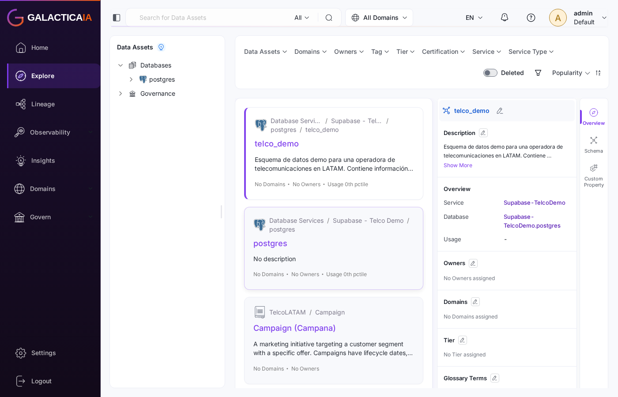Expand the Governance tree node

121,94
